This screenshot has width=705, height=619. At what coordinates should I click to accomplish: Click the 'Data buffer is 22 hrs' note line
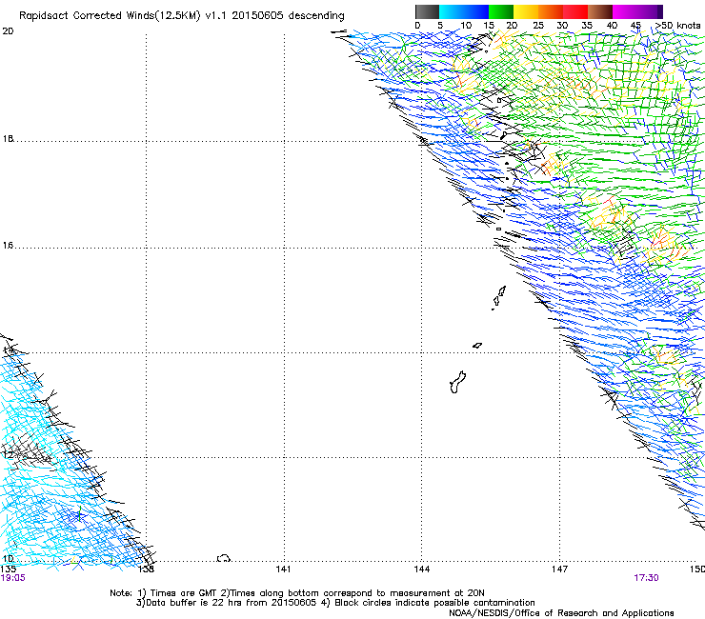click(x=335, y=603)
